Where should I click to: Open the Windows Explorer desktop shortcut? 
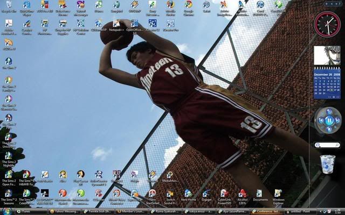[x=278, y=193]
